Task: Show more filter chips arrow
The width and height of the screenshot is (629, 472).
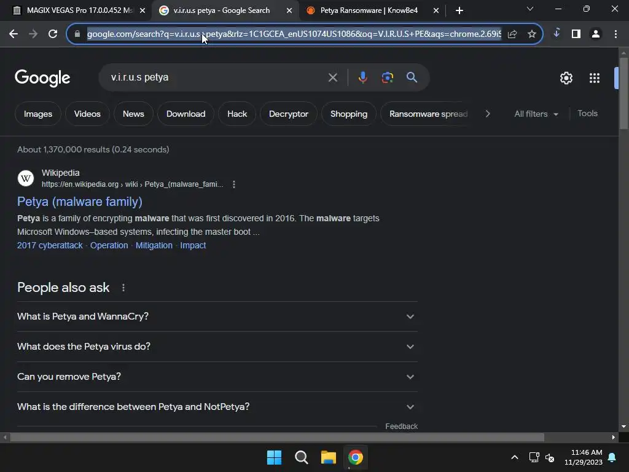Action: (x=488, y=114)
